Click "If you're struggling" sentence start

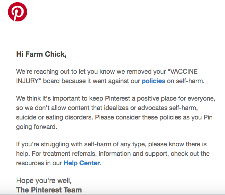point(43,145)
